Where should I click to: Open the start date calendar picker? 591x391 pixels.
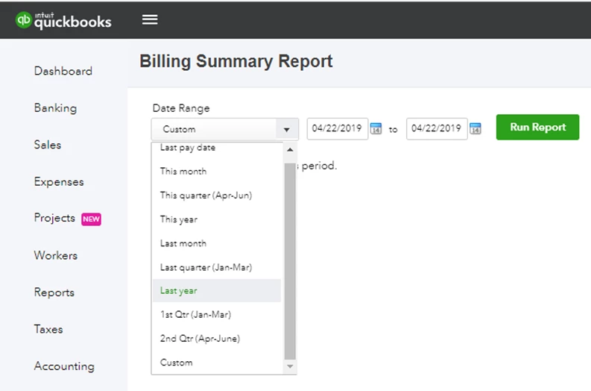376,128
